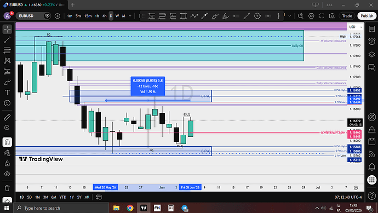The width and height of the screenshot is (378, 213).
Task: Click the Publish button
Action: point(367,16)
